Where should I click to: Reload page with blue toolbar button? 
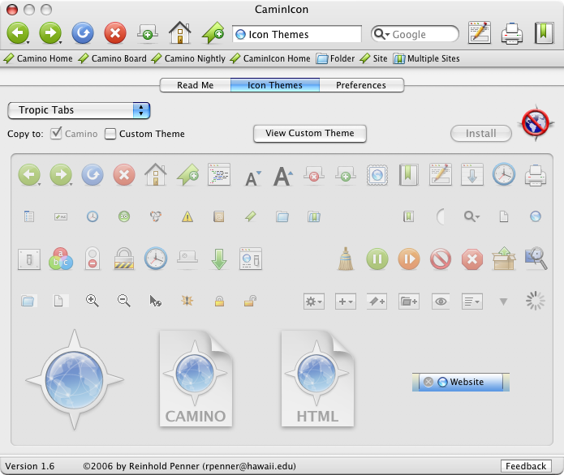[x=83, y=33]
